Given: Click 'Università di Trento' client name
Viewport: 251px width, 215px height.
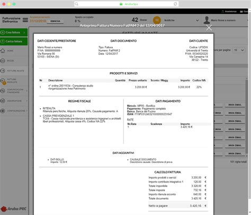Looking at the screenshot, I should (x=197, y=50).
